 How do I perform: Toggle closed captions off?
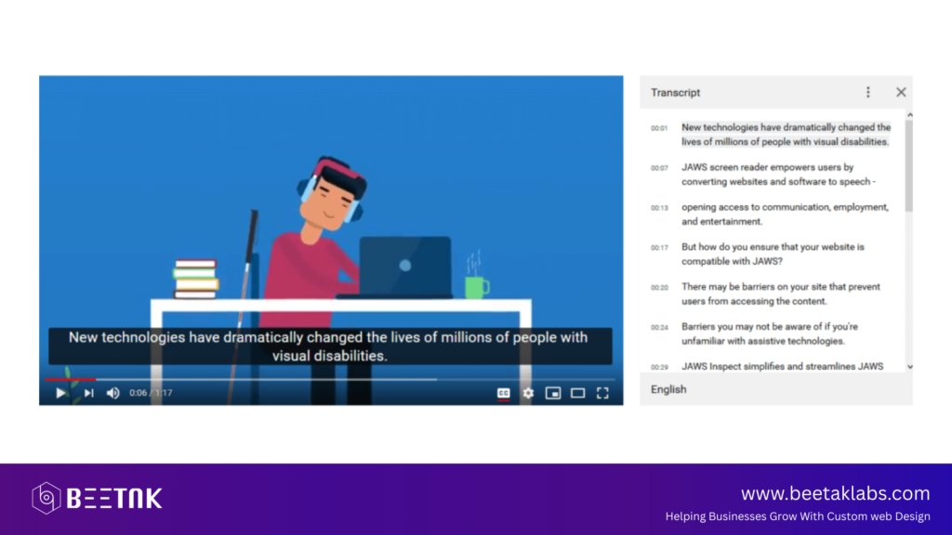tap(503, 393)
